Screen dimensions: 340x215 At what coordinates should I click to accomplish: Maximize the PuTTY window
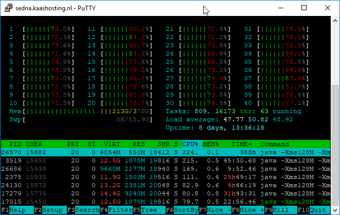coord(303,8)
